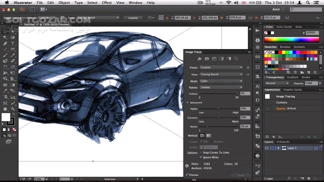Toggle the Preview checkbox in Image Trace
The height and width of the screenshot is (182, 324).
pyautogui.click(x=187, y=175)
